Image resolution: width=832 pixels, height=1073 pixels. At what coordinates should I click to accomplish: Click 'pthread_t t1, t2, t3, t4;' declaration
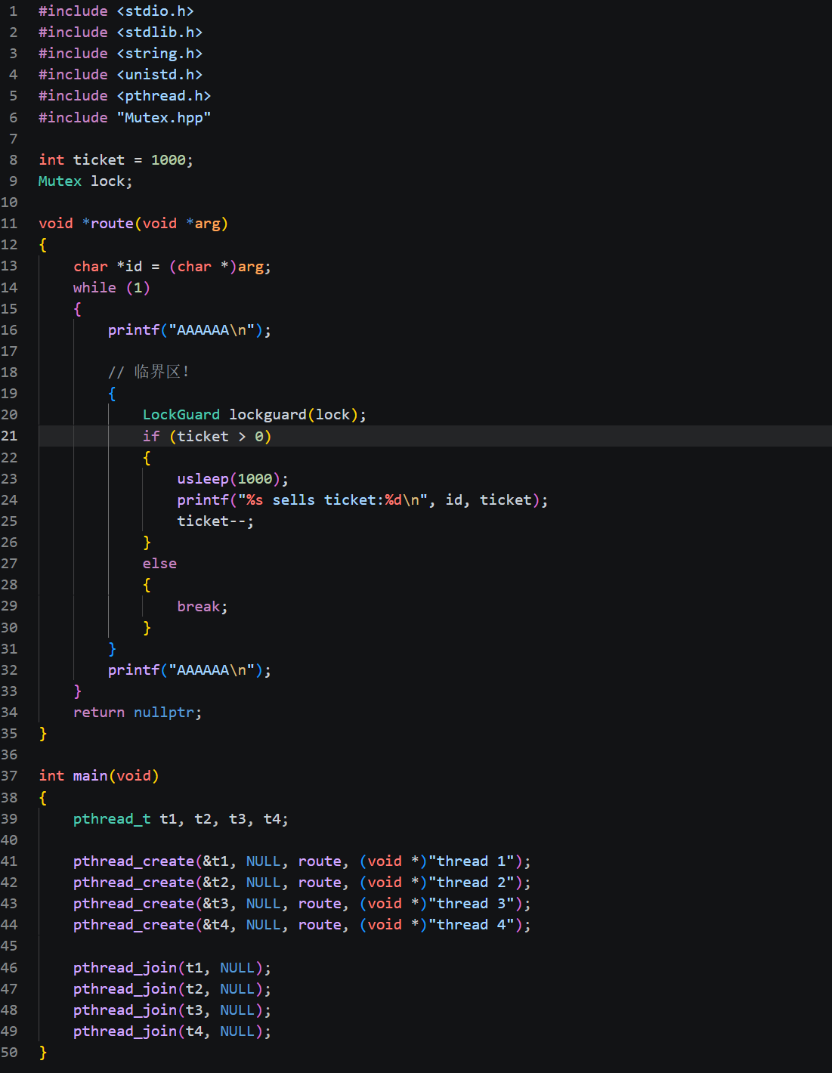coord(181,819)
